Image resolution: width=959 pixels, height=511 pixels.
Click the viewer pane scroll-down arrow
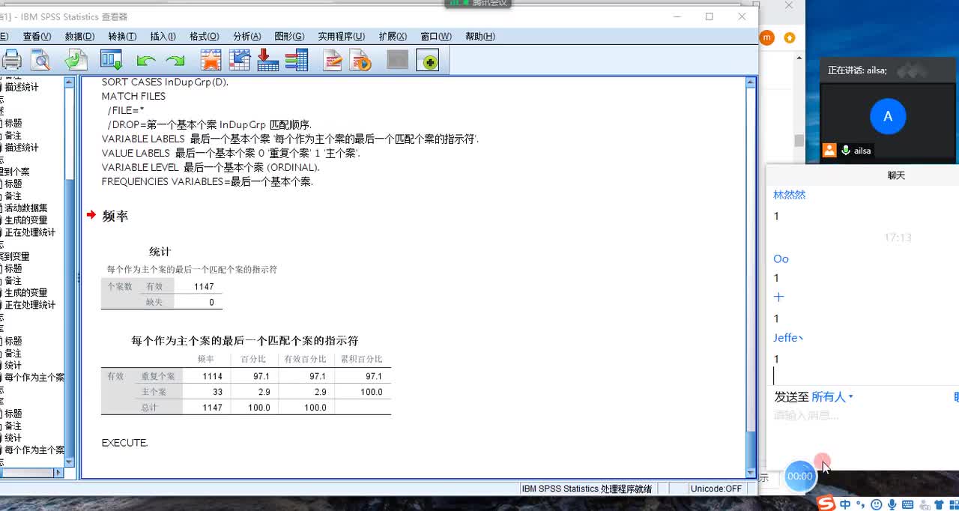751,473
